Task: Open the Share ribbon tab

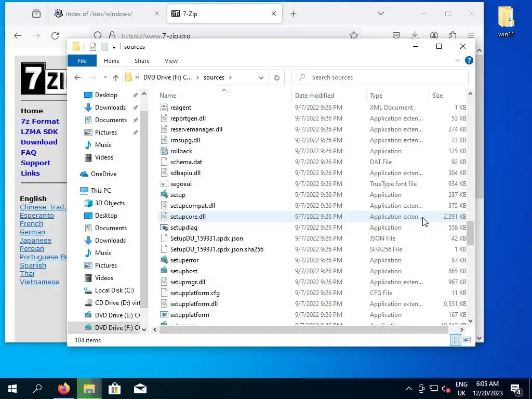Action: (x=142, y=61)
